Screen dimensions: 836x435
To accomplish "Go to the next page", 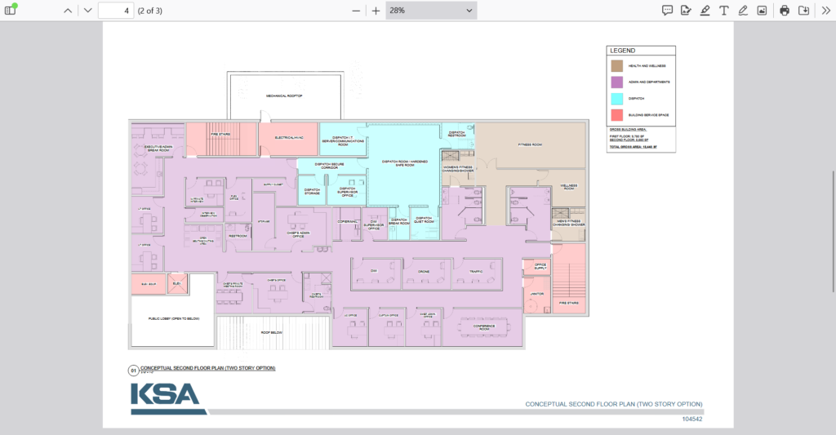I will point(87,11).
